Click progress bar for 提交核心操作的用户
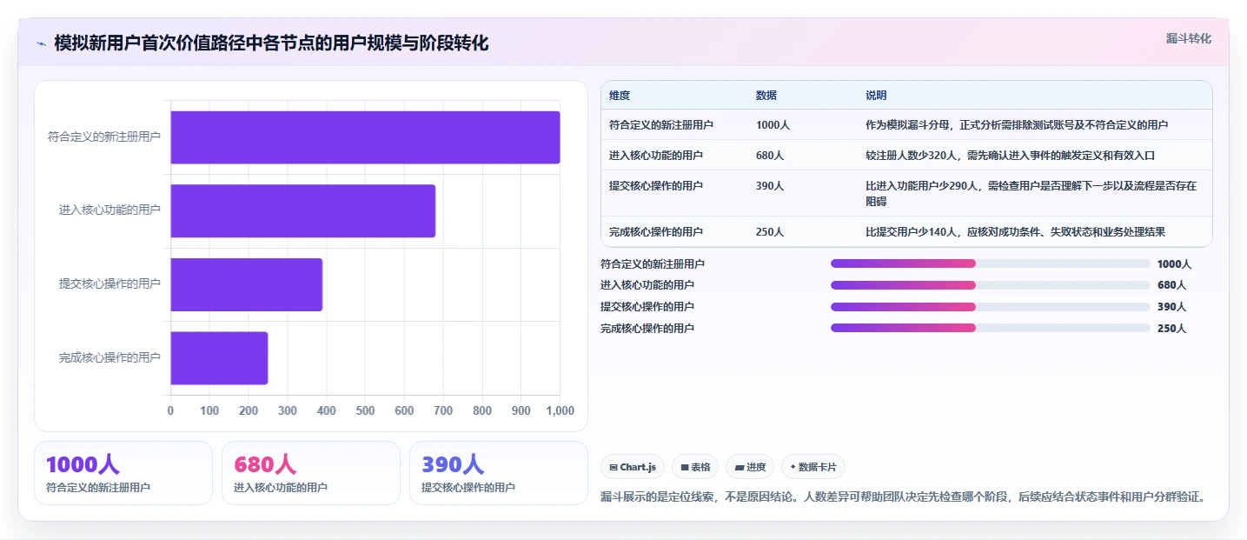 (991, 307)
